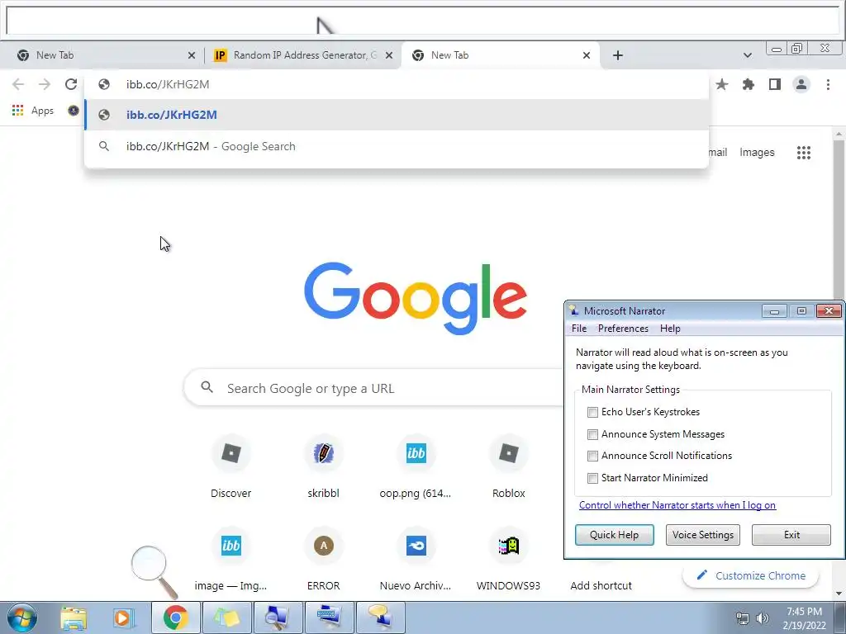
Task: Open the Narrator File menu
Action: click(x=579, y=329)
